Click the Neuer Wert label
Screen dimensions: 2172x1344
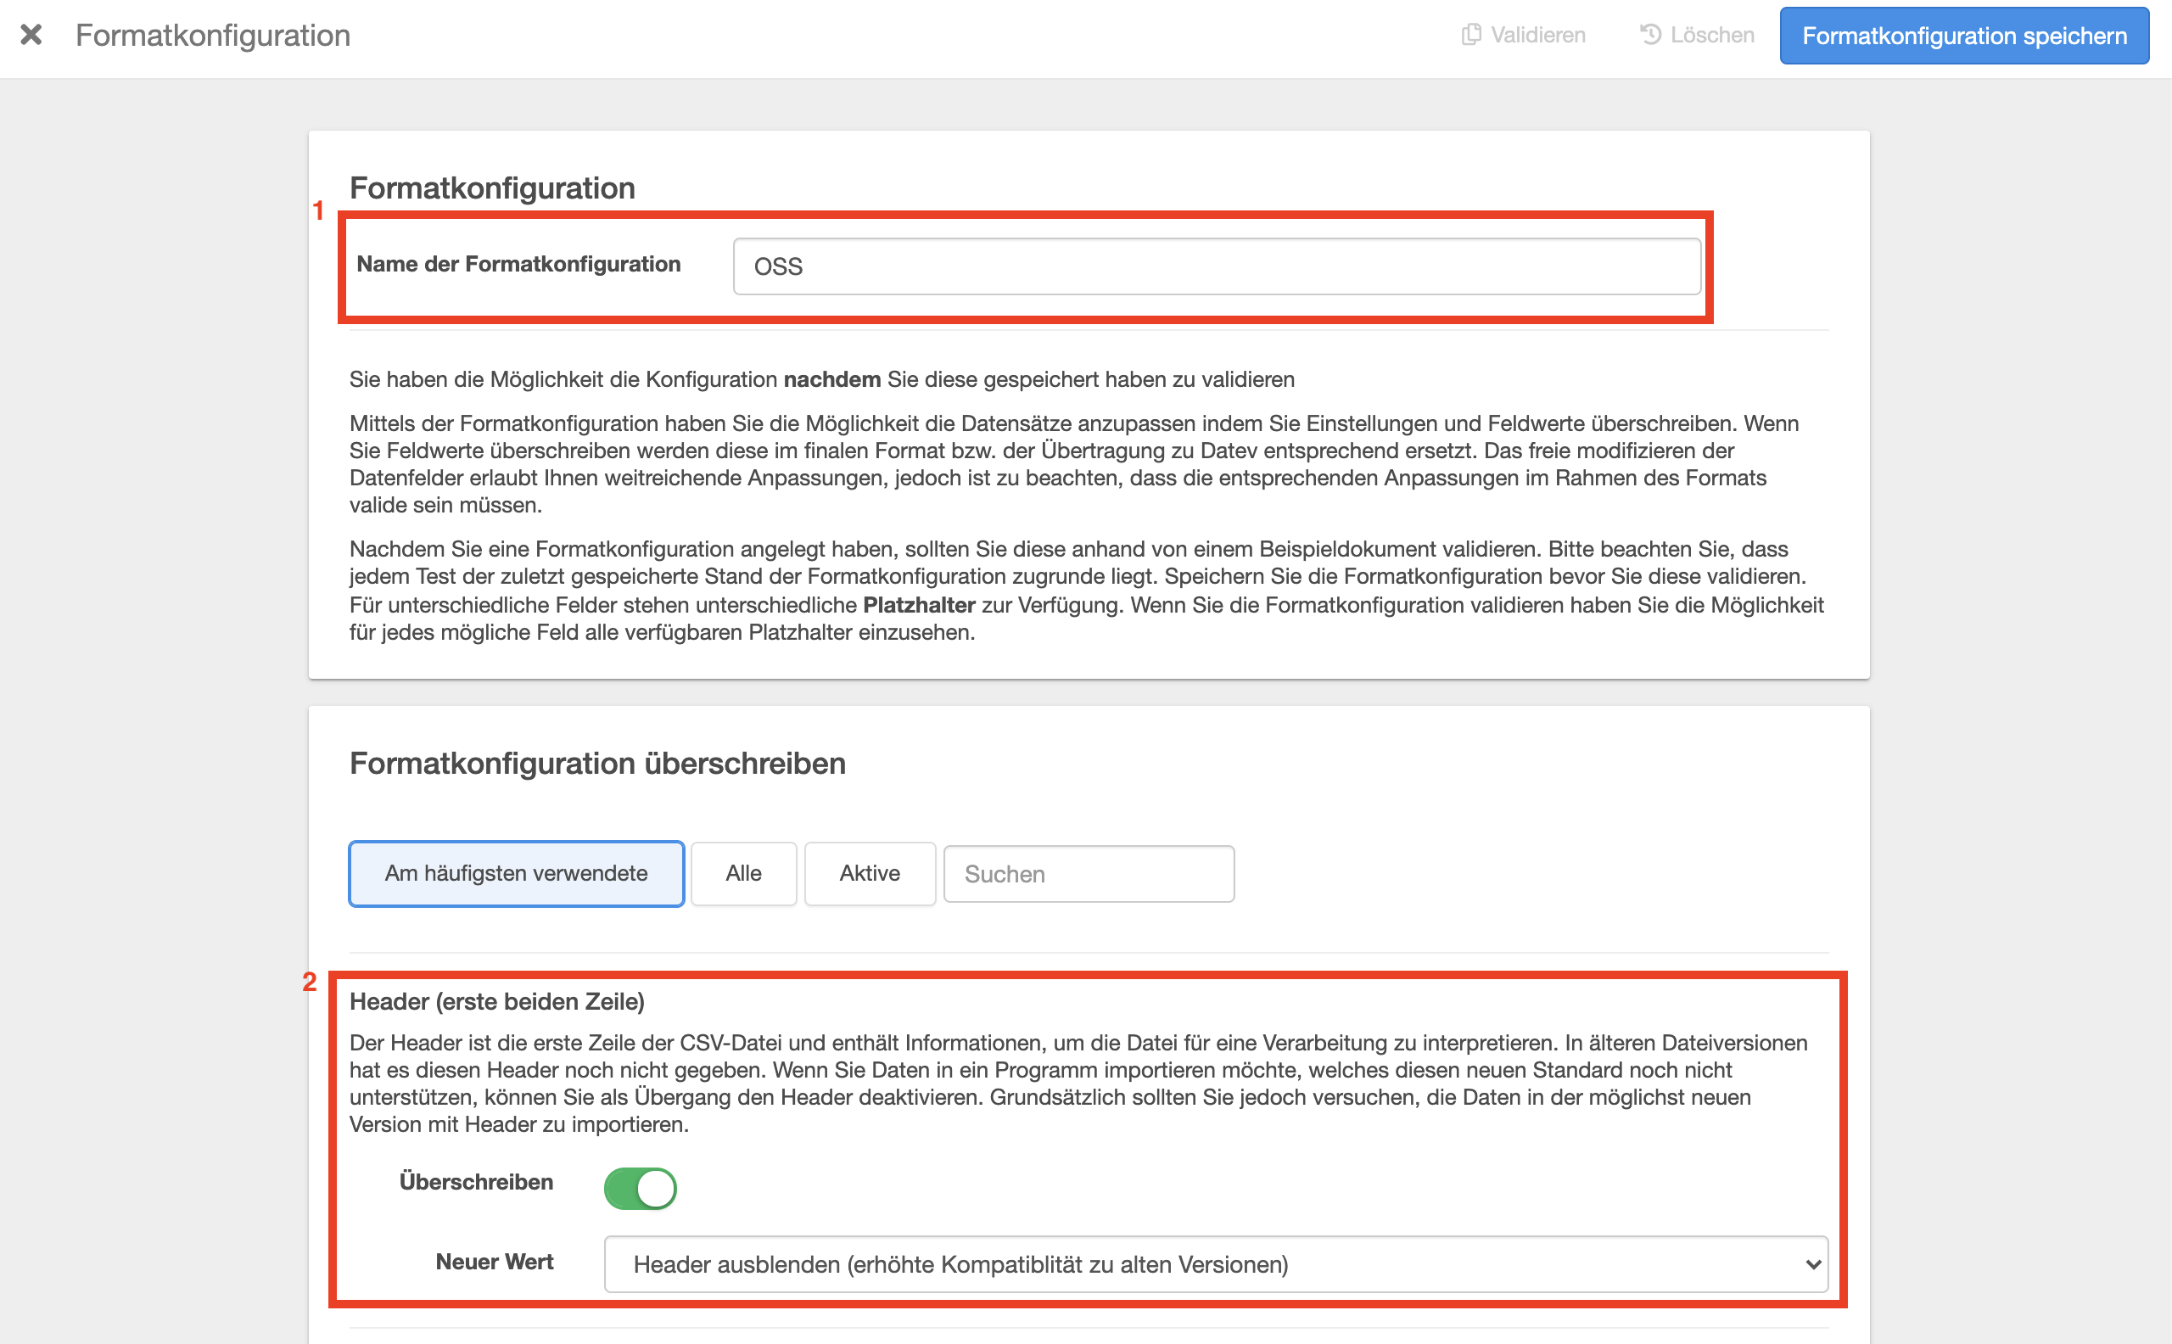(x=494, y=1263)
